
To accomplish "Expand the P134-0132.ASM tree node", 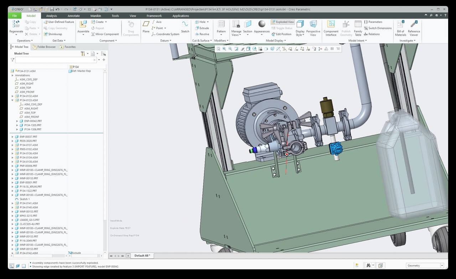I will 12,96.
